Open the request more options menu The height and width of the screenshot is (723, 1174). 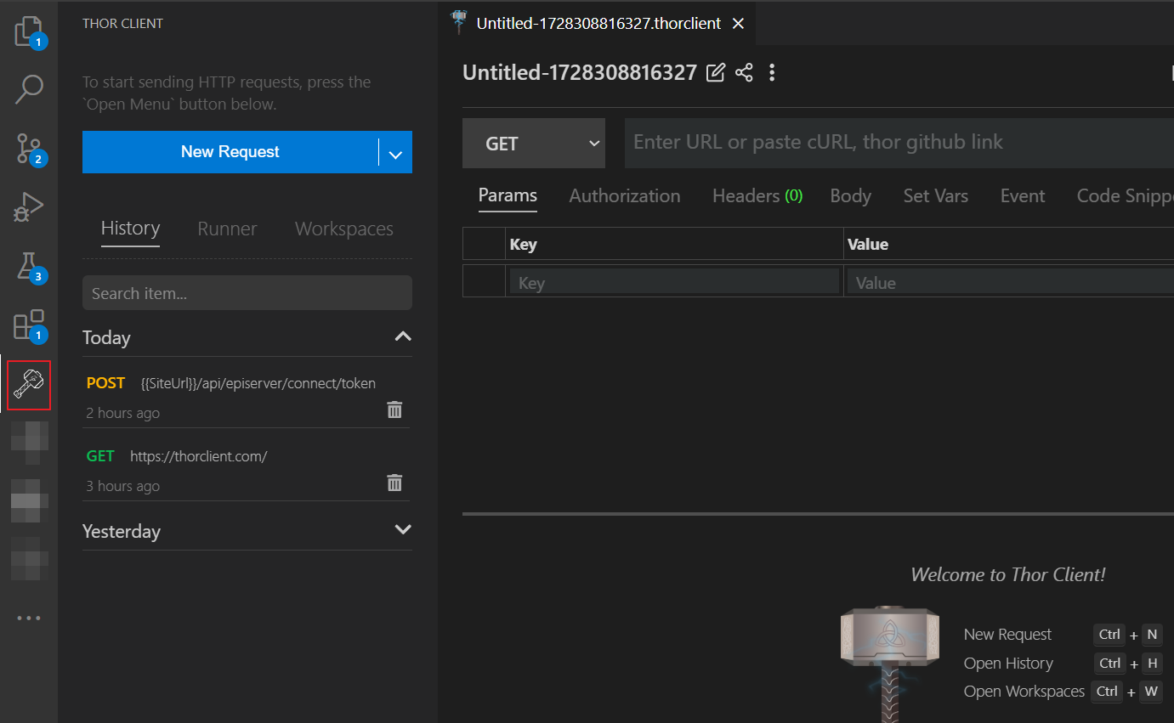pyautogui.click(x=772, y=72)
